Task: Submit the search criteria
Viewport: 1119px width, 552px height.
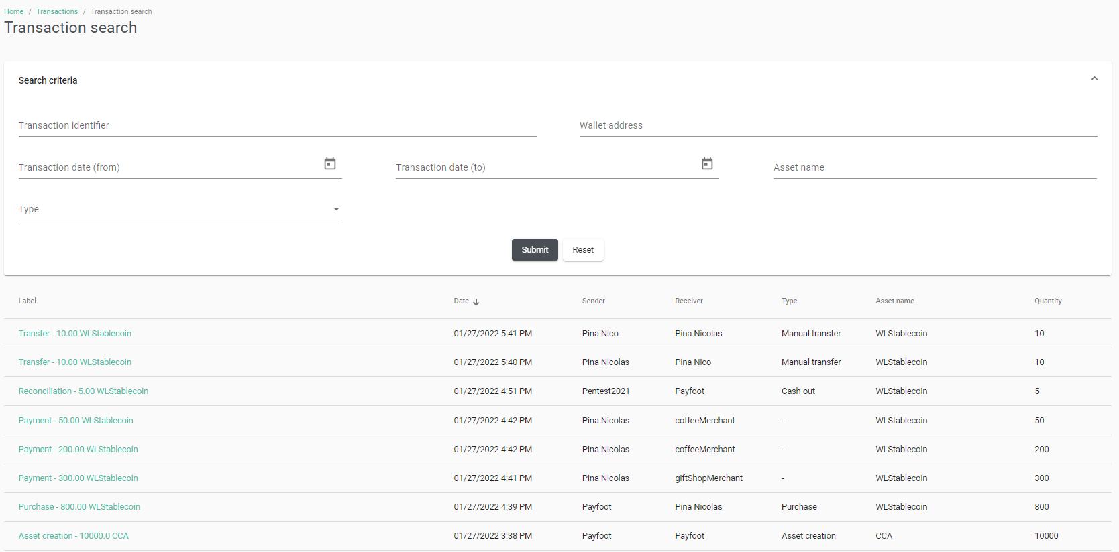Action: tap(535, 250)
